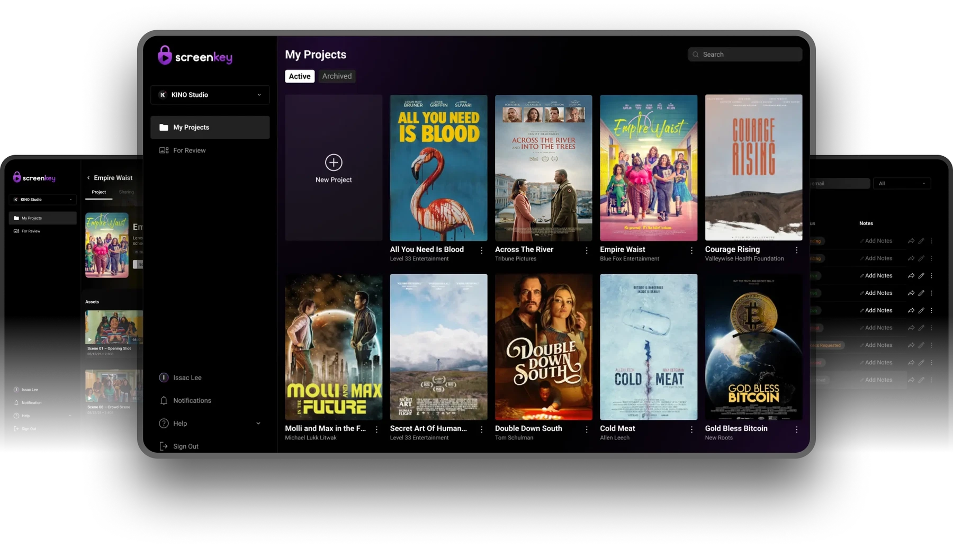Open Double Down South poster
This screenshot has width=953, height=548.
coord(543,347)
